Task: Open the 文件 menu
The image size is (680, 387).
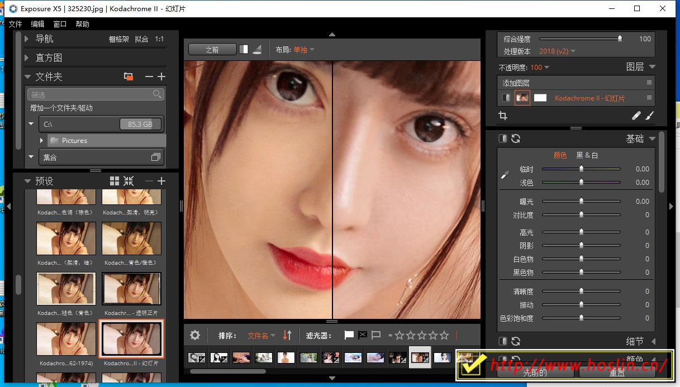Action: pos(16,24)
